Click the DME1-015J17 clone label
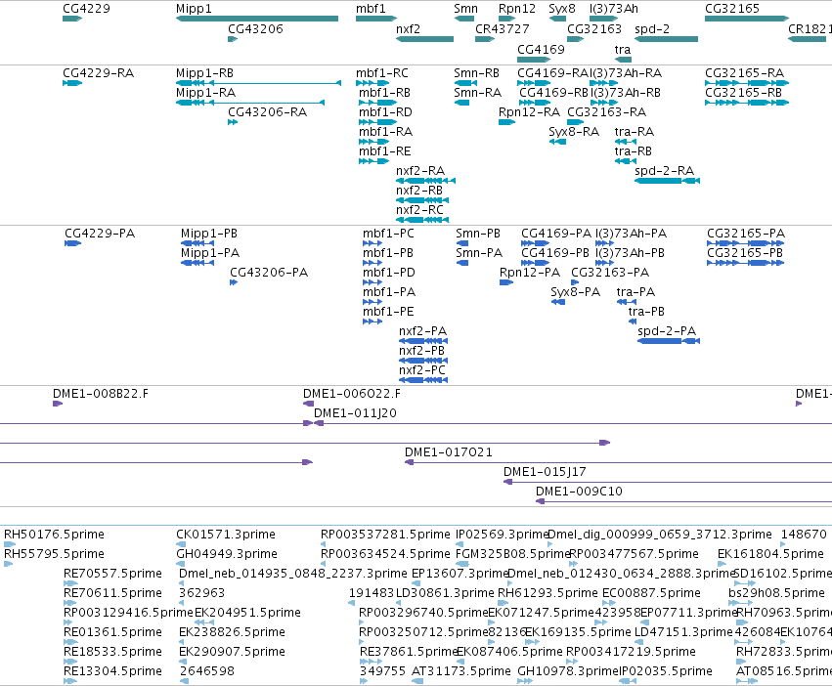The width and height of the screenshot is (832, 686). tap(545, 472)
